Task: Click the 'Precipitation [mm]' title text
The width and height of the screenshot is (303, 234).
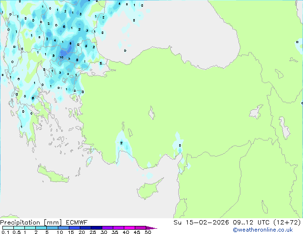Action: (31, 223)
